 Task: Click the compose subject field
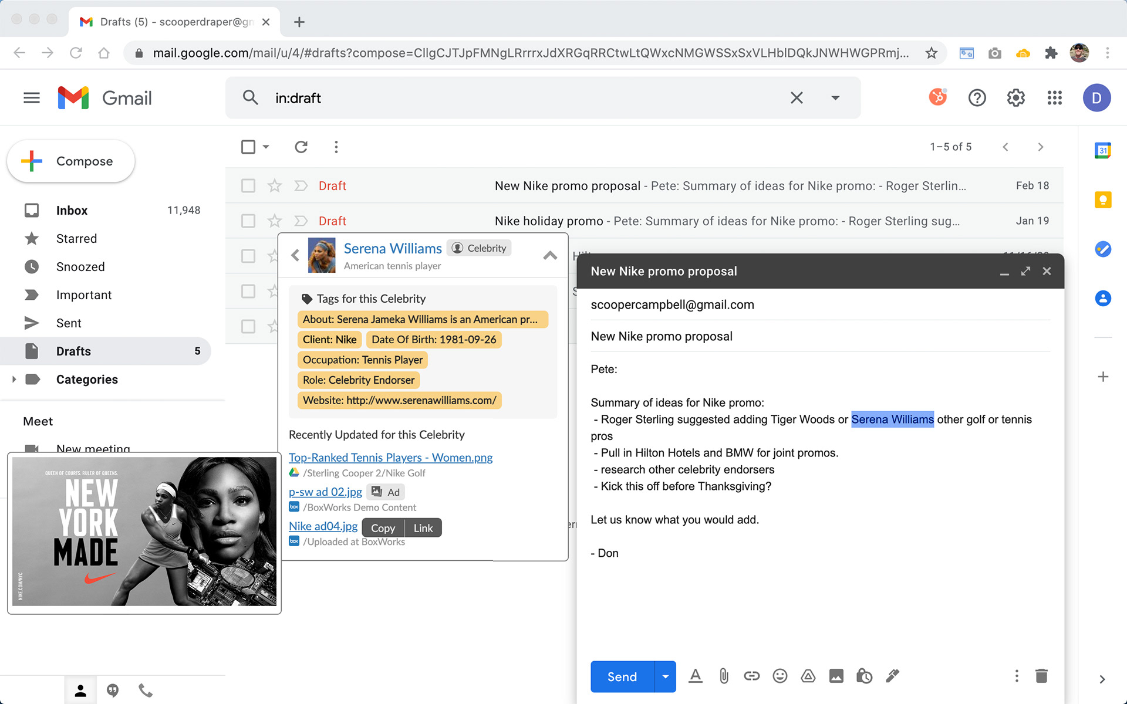(x=820, y=336)
